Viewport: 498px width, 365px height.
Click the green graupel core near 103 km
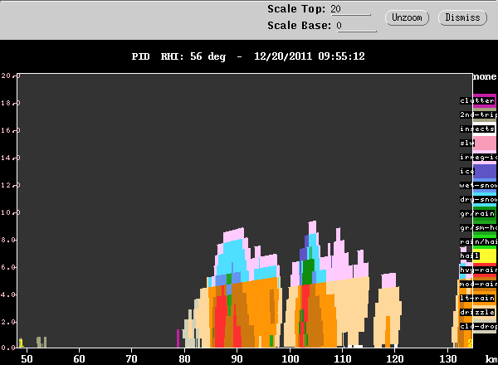tap(307, 270)
